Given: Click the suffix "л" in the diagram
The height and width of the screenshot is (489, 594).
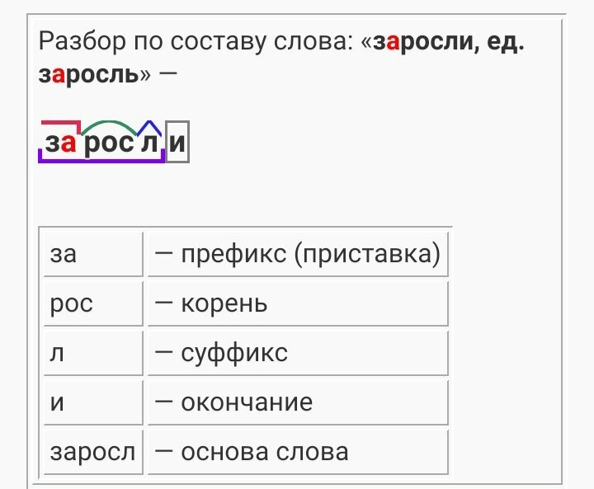Looking at the screenshot, I should click(x=148, y=144).
